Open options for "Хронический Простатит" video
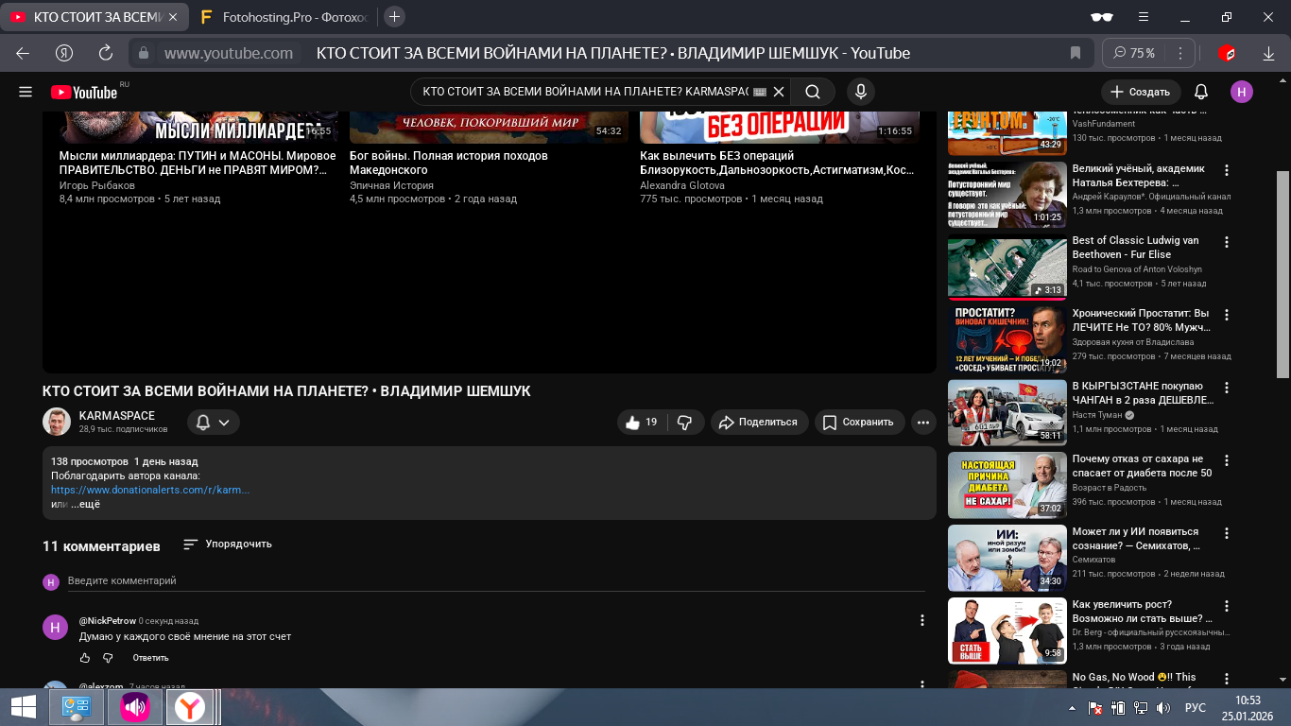Viewport: 1291px width, 726px height. [x=1227, y=316]
